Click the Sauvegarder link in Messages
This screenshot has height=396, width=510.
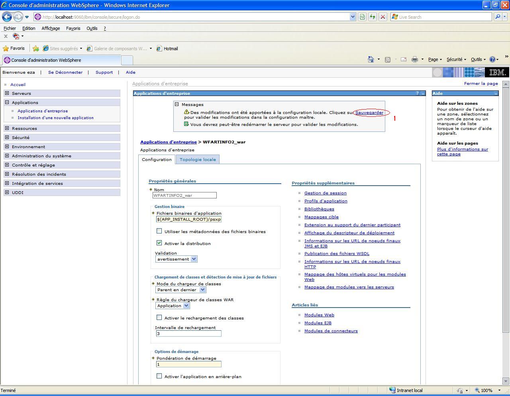369,112
